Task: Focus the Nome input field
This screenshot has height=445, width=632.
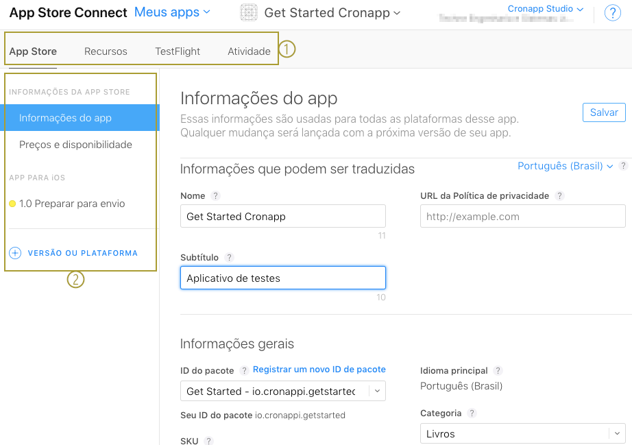Action: tap(283, 216)
